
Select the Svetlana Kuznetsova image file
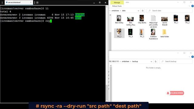[153, 34]
